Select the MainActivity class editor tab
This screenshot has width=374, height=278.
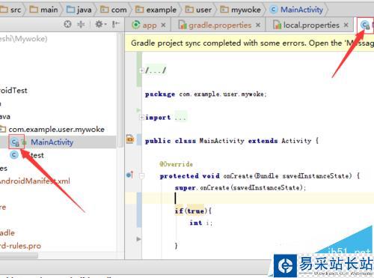(366, 25)
